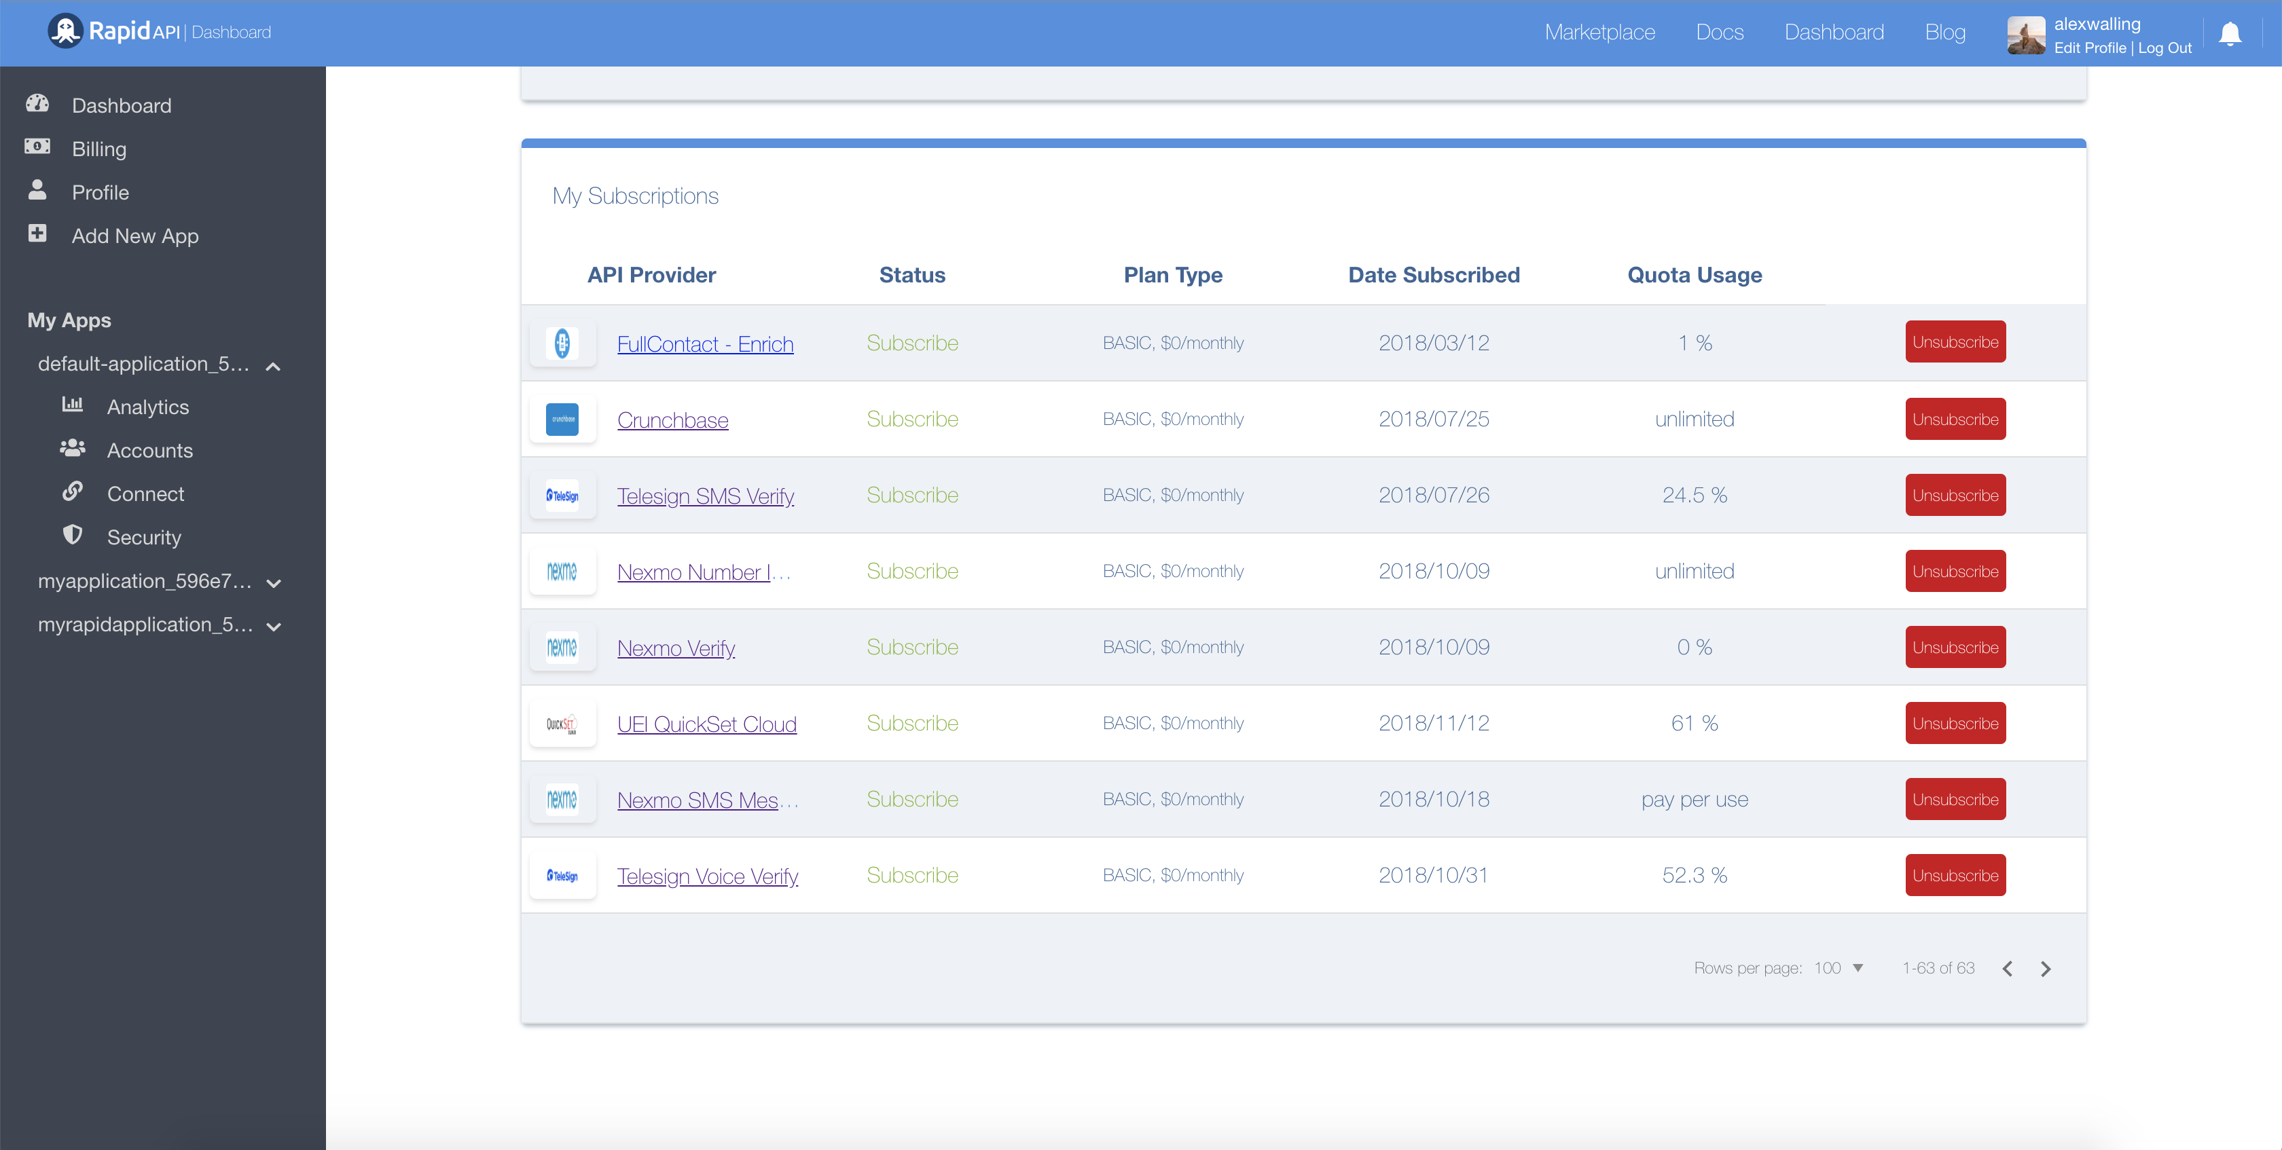Image resolution: width=2282 pixels, height=1150 pixels.
Task: Click the Crunchbase logo thumbnail
Action: (562, 420)
